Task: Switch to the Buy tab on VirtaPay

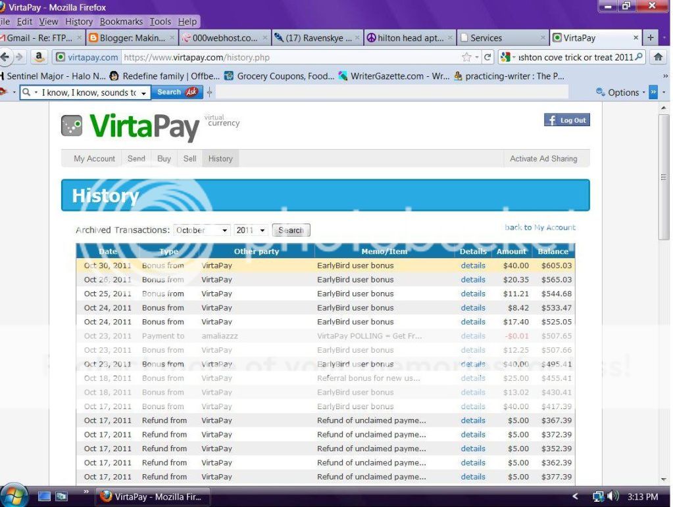Action: pos(163,158)
